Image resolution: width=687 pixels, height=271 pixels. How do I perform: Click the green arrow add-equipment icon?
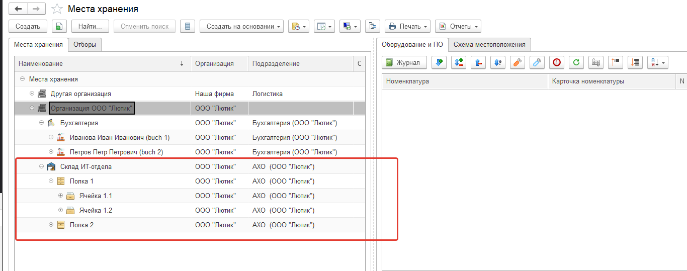coord(439,62)
